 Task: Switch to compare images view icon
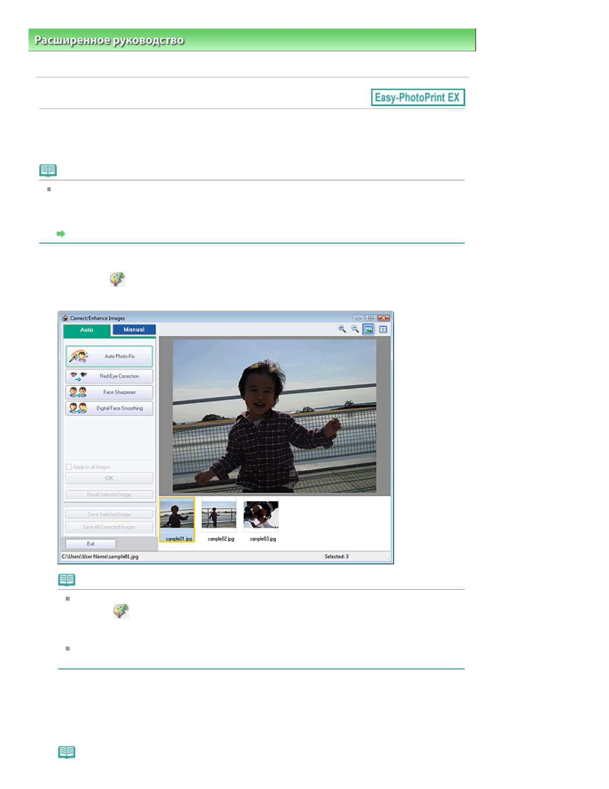pyautogui.click(x=383, y=330)
